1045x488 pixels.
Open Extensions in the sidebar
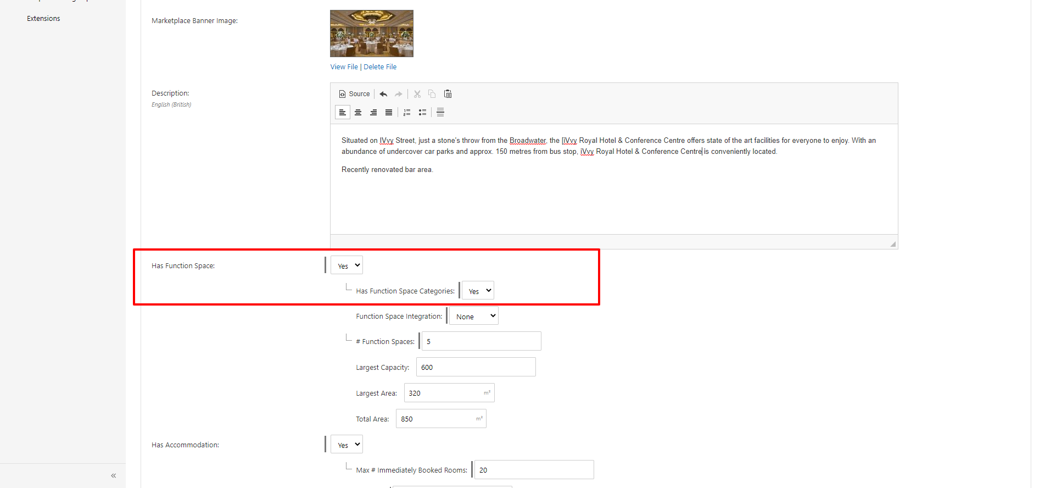[x=43, y=19]
